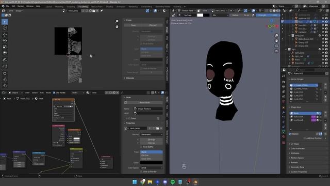This screenshot has width=330, height=186.
Task: Switch to the Texture Paint workspace tab
Action: click(96, 7)
